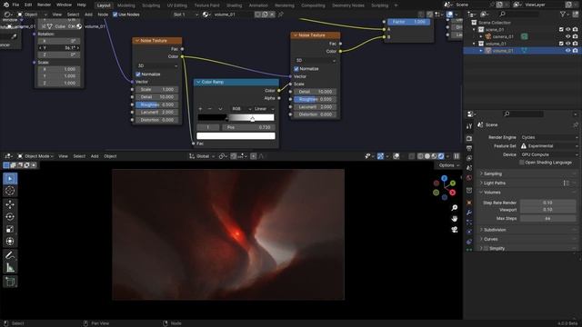Viewport: 582px width, 327px height.
Task: Toggle Normalize on right Noise Texture
Action: [296, 69]
